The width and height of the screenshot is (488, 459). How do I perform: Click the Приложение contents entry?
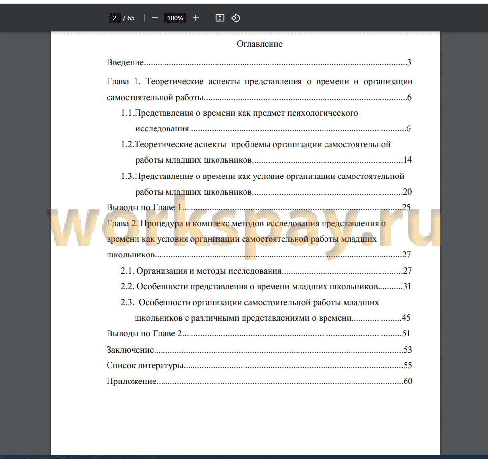tap(260, 382)
